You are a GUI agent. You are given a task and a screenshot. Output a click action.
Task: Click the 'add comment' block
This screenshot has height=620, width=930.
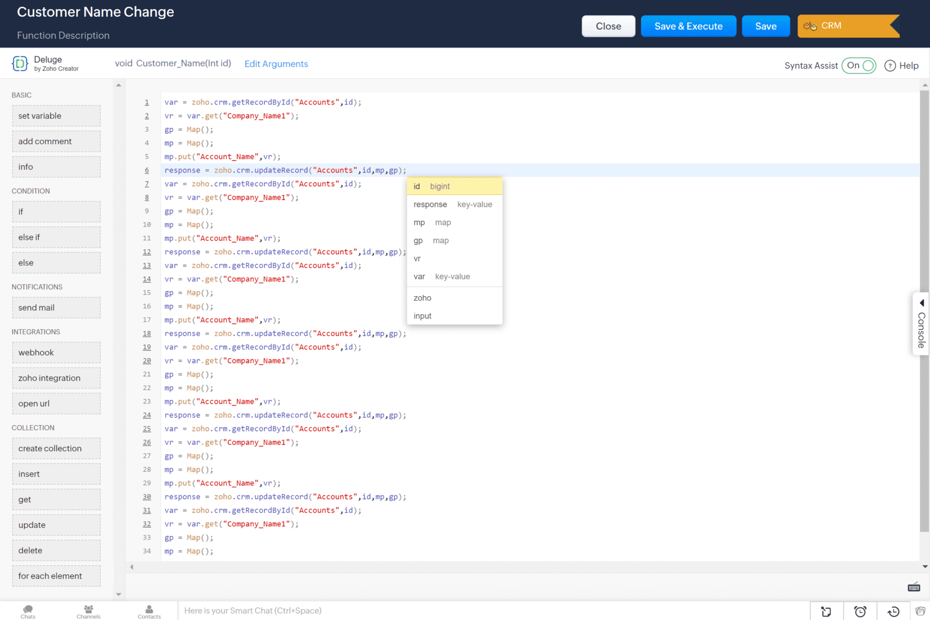56,141
